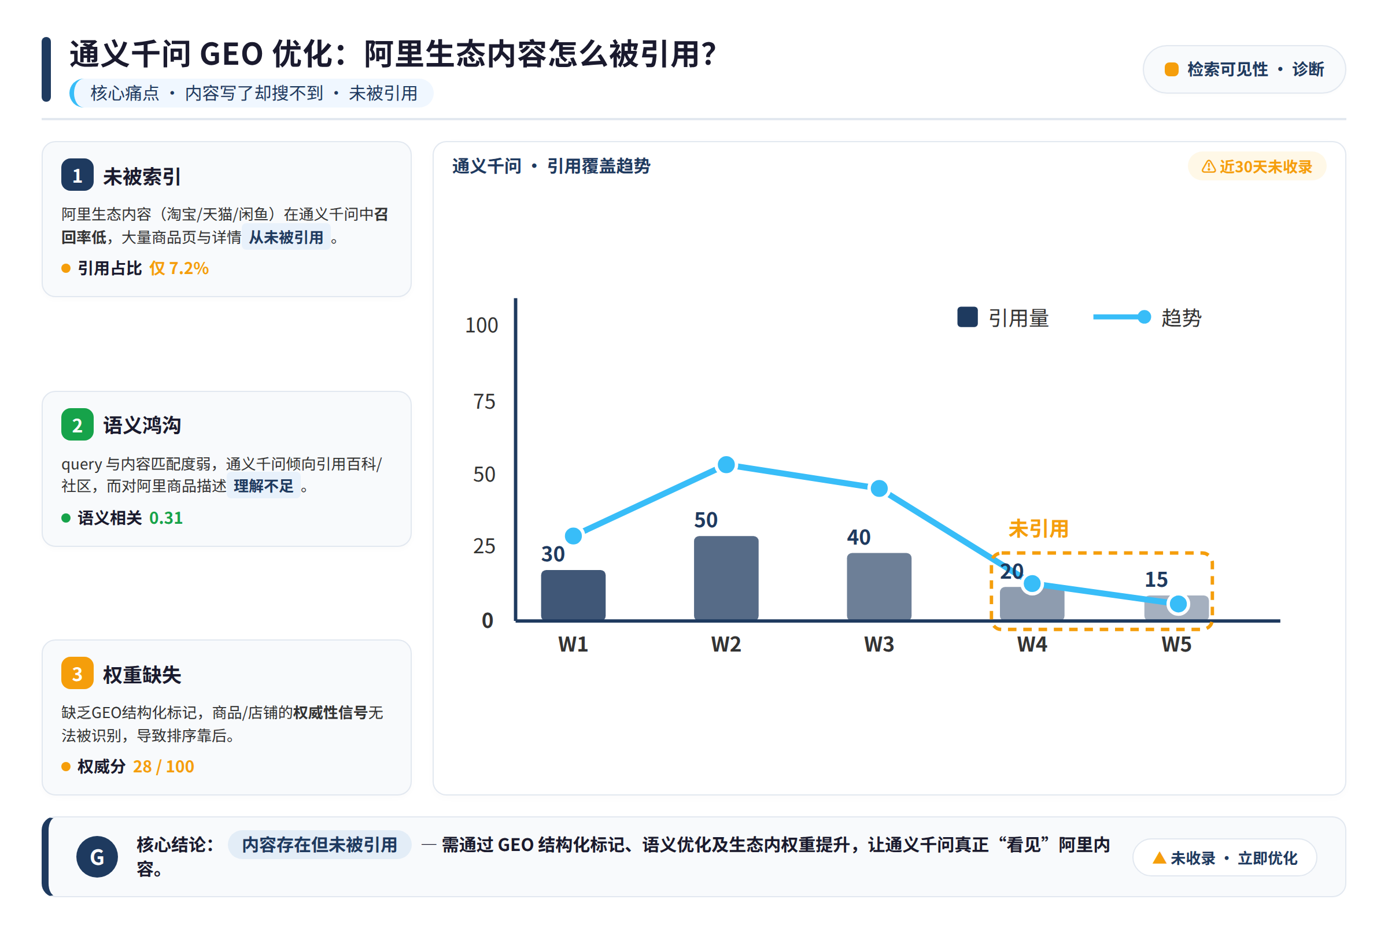Screen dimensions: 1388x925
Task: Click the trend line point above W2
Action: pos(726,465)
